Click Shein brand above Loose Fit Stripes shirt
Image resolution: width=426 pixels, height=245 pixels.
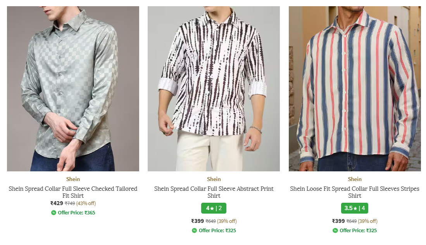(x=354, y=179)
